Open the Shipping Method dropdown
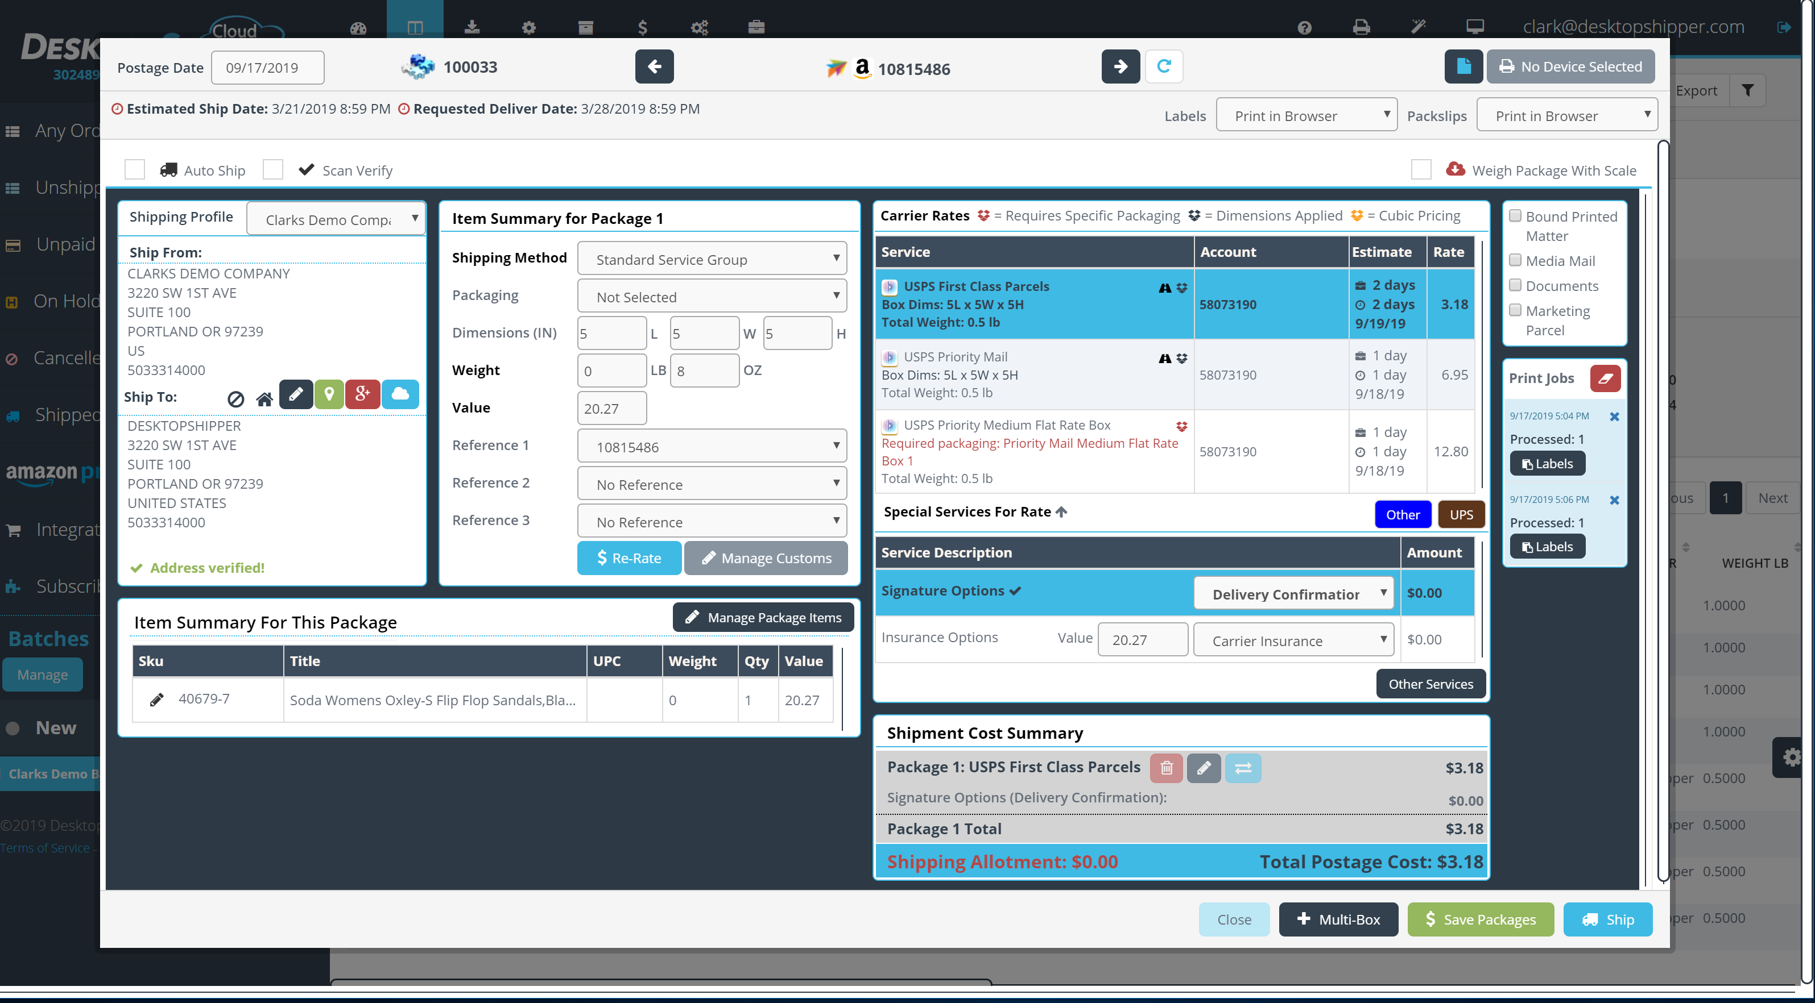This screenshot has width=1815, height=1003. point(712,259)
